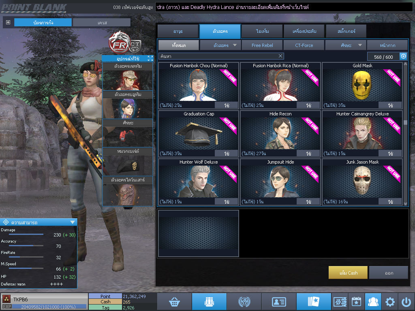Click the inventory scrollbar thumb
Viewport: 415px width, 311px height.
[405, 122]
